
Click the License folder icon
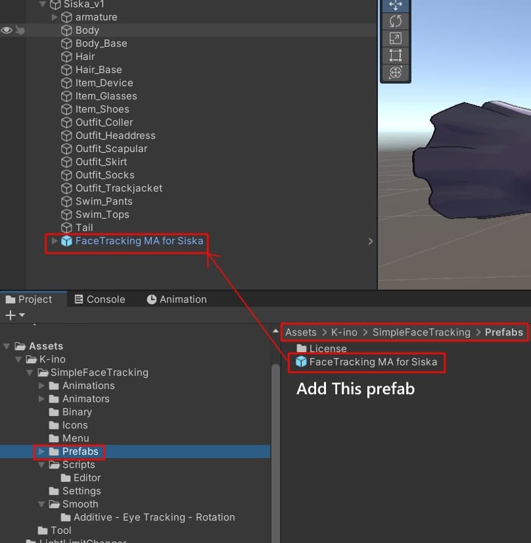pyautogui.click(x=302, y=349)
